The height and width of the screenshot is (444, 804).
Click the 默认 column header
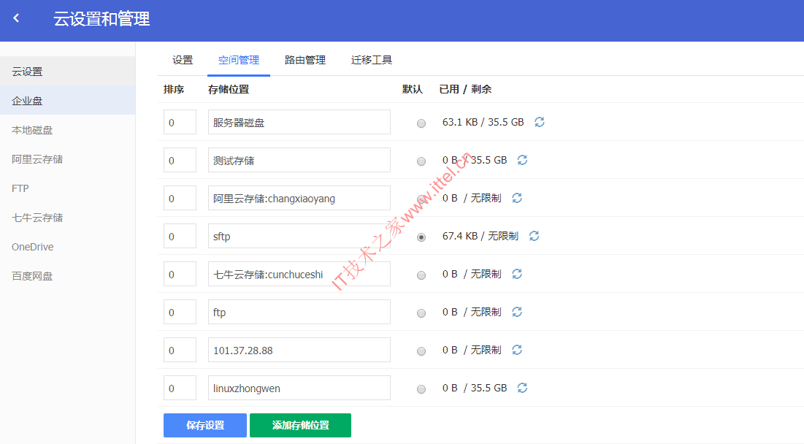413,89
